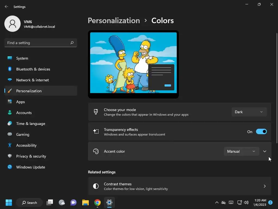Open Task View from taskbar

pos(50,202)
